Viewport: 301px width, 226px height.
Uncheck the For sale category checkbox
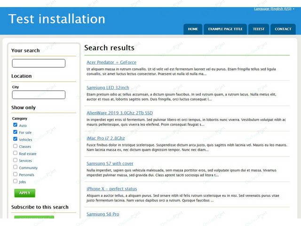click(15, 132)
